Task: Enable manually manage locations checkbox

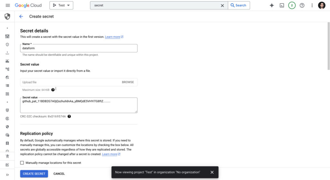Action: point(22,163)
